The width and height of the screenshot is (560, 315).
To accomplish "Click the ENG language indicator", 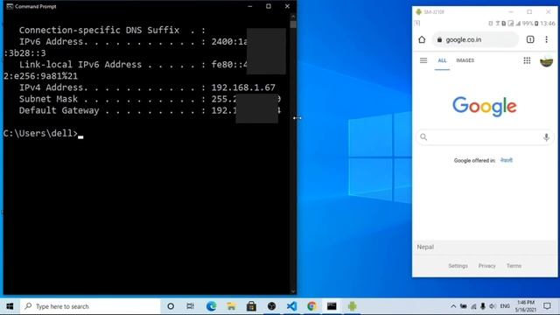I will point(505,306).
